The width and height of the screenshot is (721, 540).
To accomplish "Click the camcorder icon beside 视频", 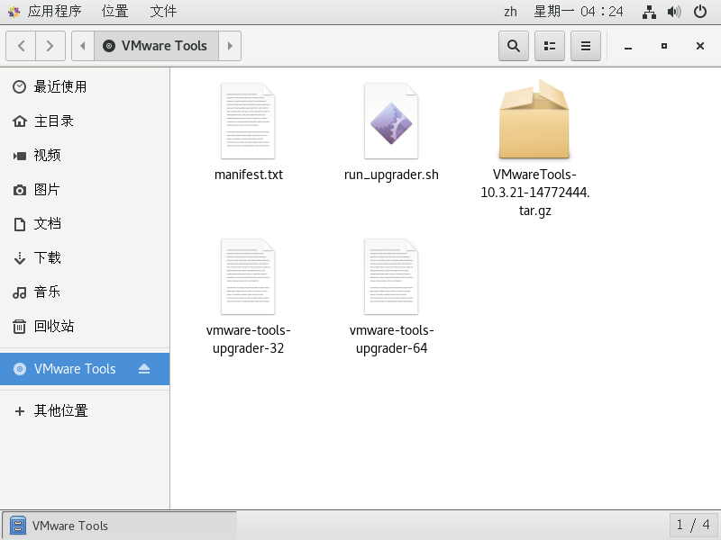I will [19, 156].
